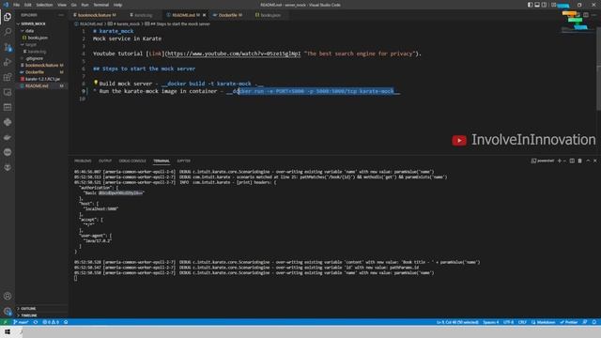This screenshot has width=601, height=338.
Task: Click the CRLF end-of-line selector
Action: point(522,322)
